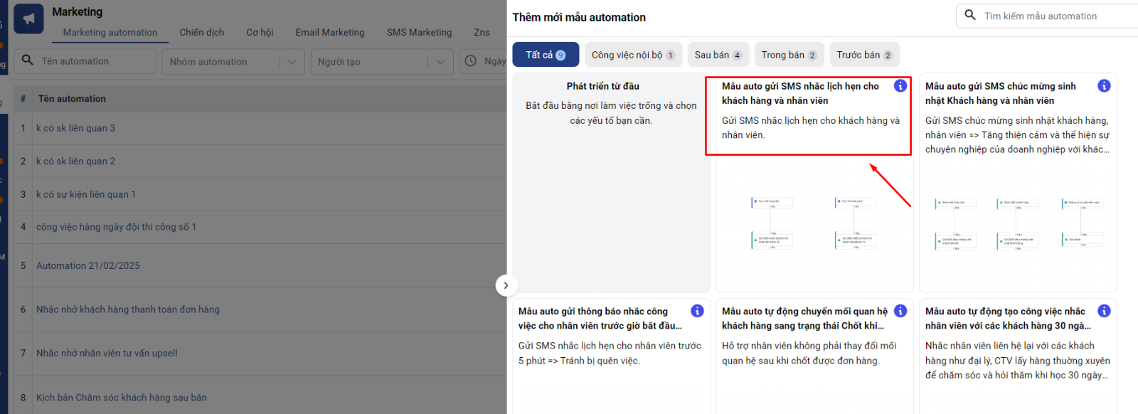The image size is (1138, 414).
Task: Open info icon for SMS chúc mừng sinh nhật template
Action: pos(1104,86)
